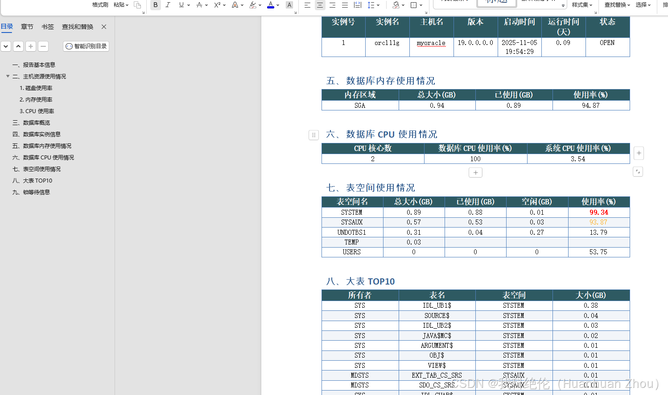
Task: Switch to the 章节 tab
Action: [x=27, y=27]
